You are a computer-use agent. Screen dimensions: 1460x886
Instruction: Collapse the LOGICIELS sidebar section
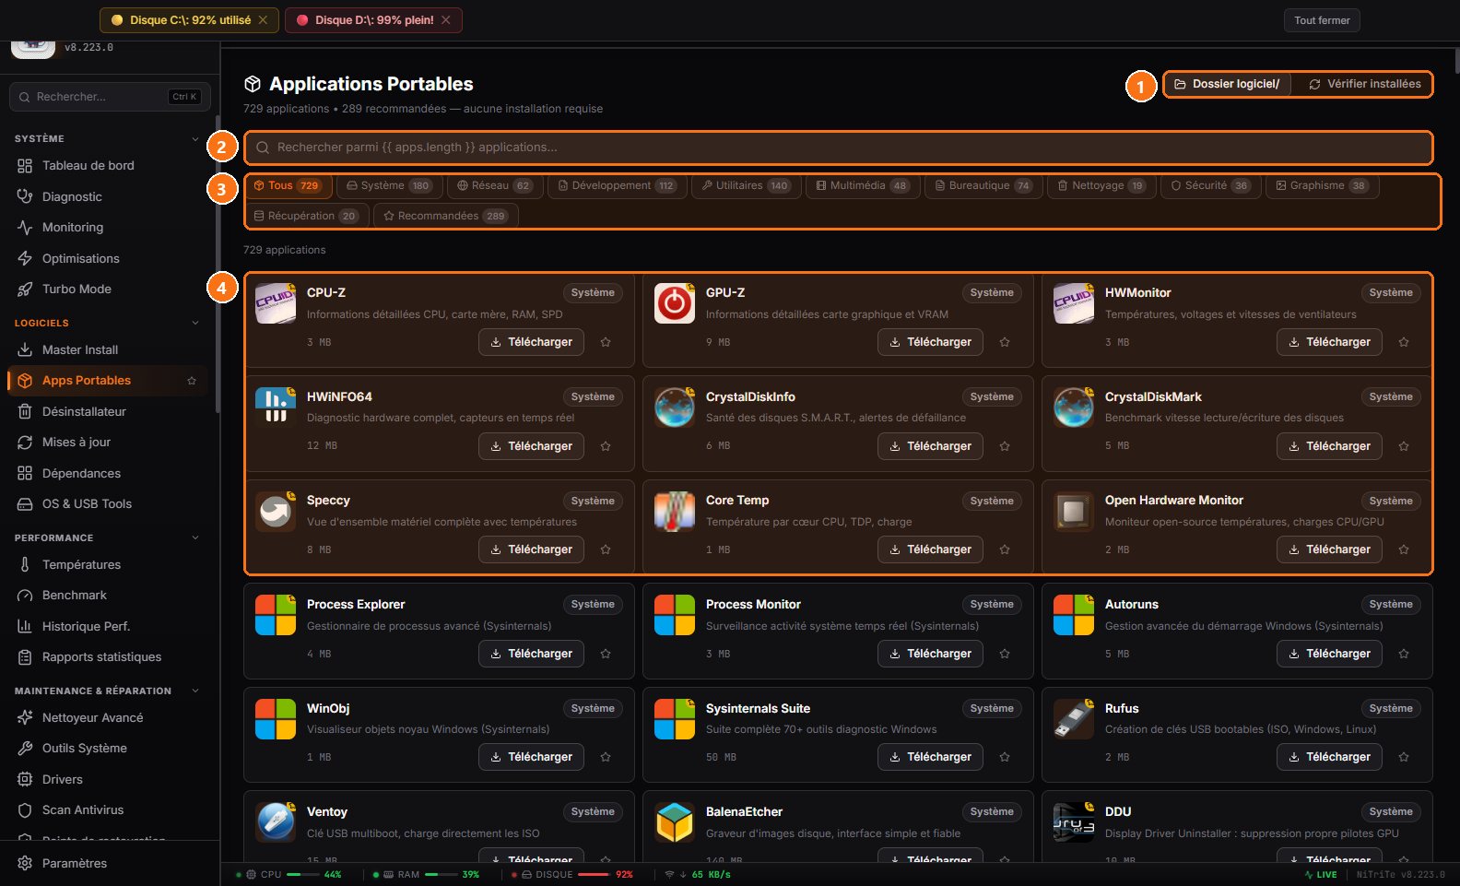coord(194,323)
